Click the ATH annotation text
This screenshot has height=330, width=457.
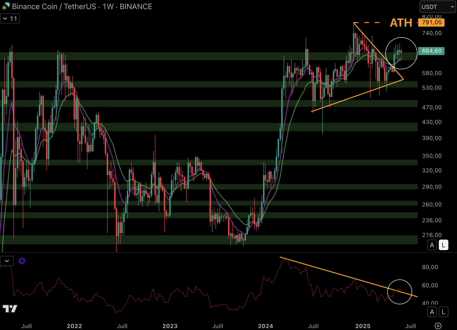point(401,23)
